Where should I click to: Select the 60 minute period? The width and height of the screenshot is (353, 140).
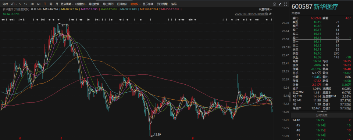coord(39,4)
